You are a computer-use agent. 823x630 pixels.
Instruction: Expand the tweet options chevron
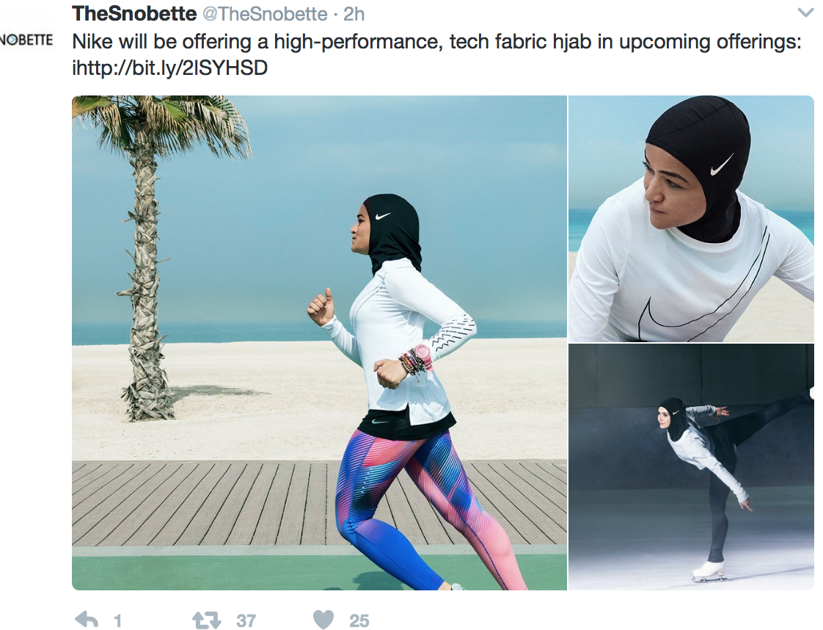tap(805, 12)
